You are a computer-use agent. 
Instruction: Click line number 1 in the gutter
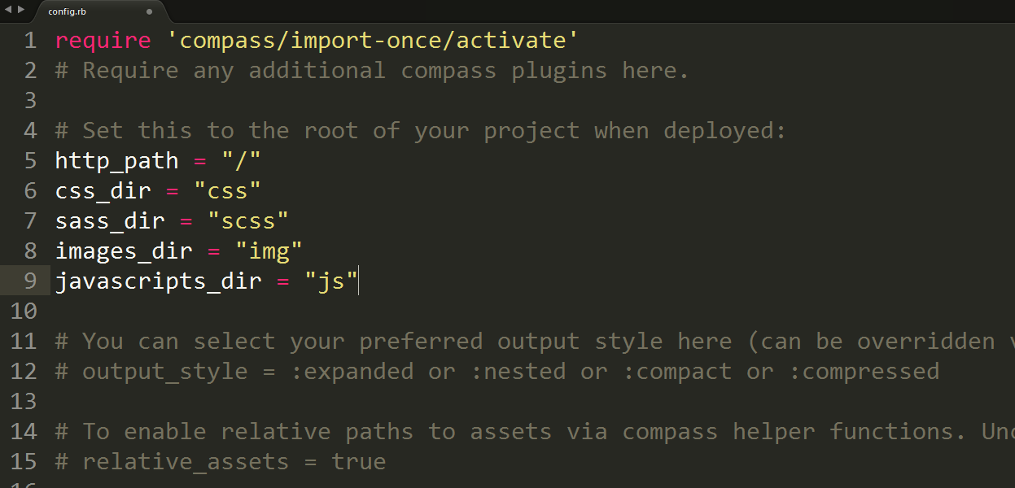click(29, 41)
